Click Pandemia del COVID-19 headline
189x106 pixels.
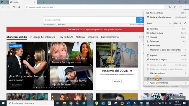[x=117, y=71]
